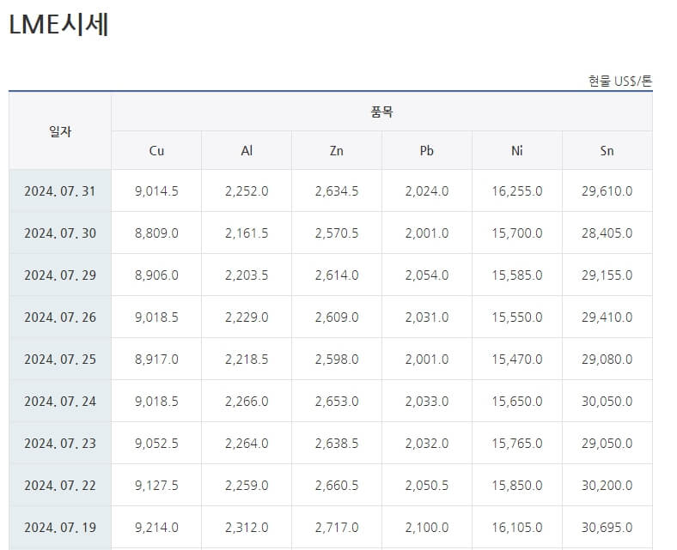The width and height of the screenshot is (677, 550).
Task: Pick Zn value 2,598.0
Action: (x=336, y=359)
